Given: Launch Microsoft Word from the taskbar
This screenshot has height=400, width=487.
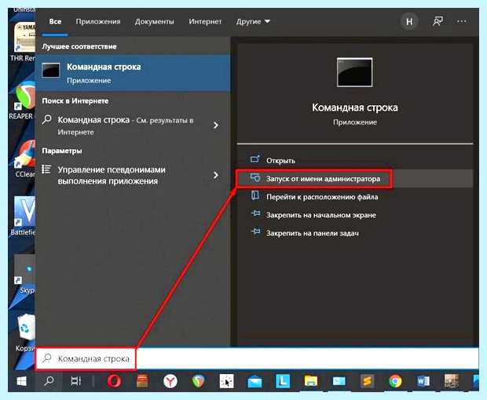Looking at the screenshot, I should click(x=423, y=381).
